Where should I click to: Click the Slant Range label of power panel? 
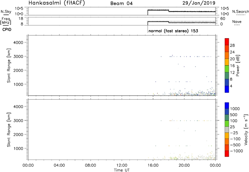pos(9,66)
